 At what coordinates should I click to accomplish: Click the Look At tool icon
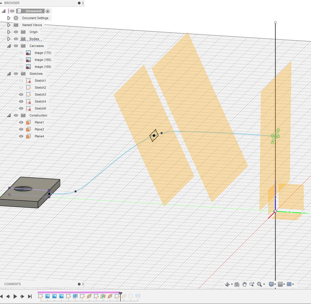tap(237, 284)
